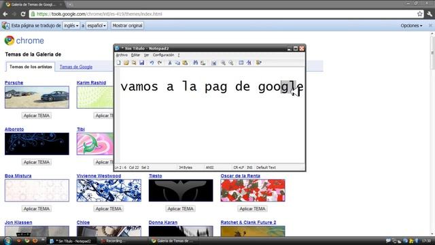The height and width of the screenshot is (245, 435).
Task: Open the Windows Start orb
Action: pyautogui.click(x=7, y=240)
